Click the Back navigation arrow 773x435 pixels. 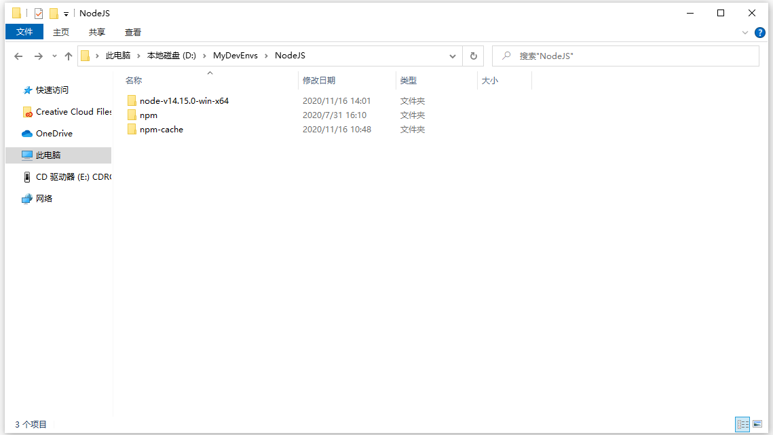[x=19, y=56]
